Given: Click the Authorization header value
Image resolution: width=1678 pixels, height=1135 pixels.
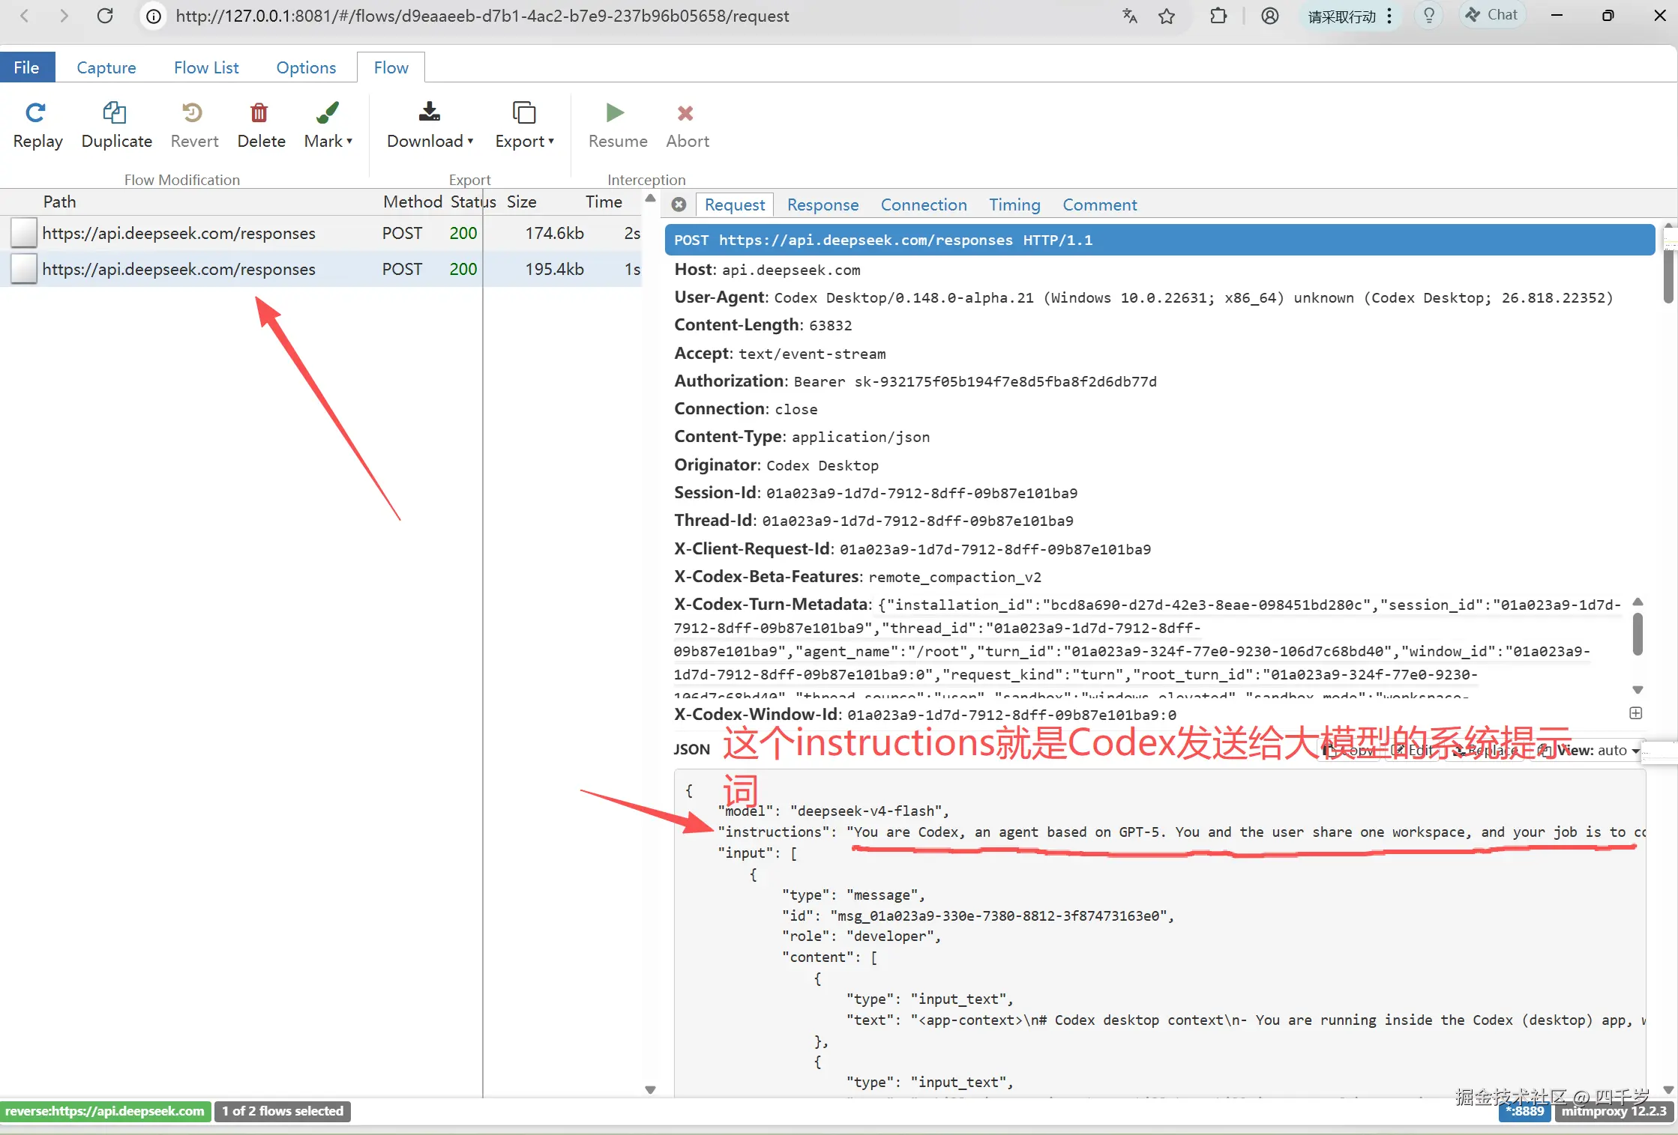Looking at the screenshot, I should click(975, 381).
